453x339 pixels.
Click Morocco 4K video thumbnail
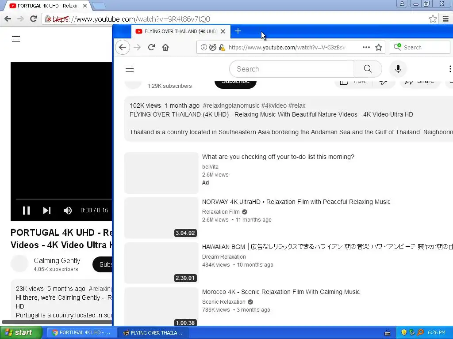[x=161, y=307]
